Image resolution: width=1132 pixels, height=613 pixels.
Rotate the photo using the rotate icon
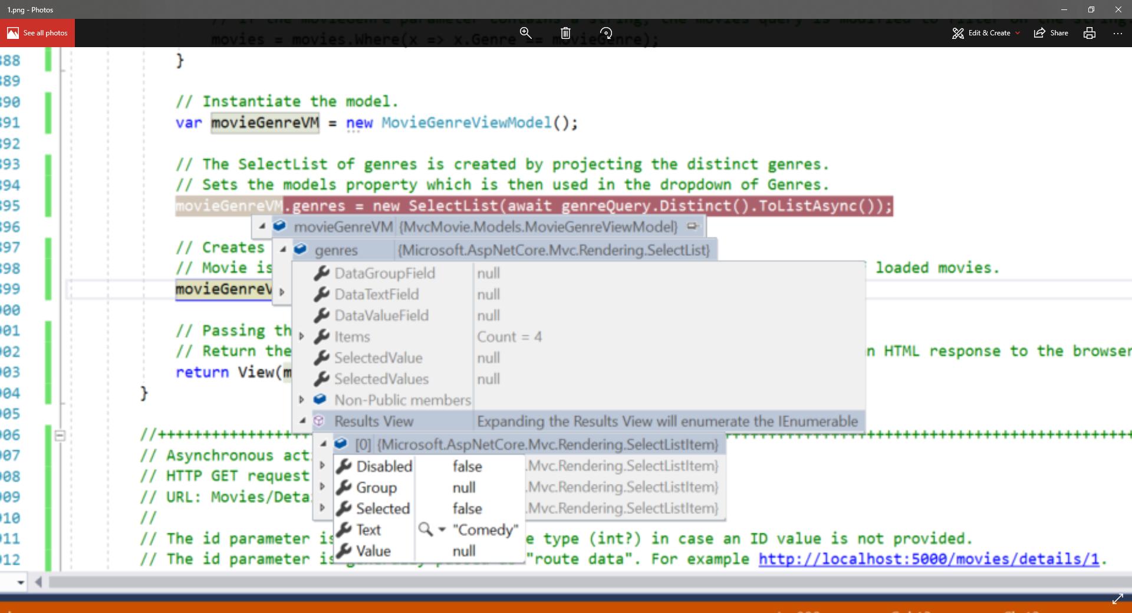606,33
